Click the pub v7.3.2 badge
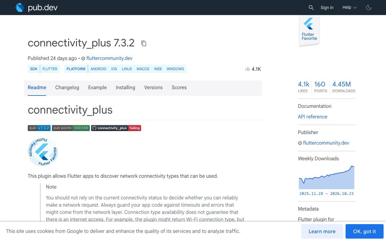Screen dimensions: 386x241 pyautogui.click(x=39, y=128)
